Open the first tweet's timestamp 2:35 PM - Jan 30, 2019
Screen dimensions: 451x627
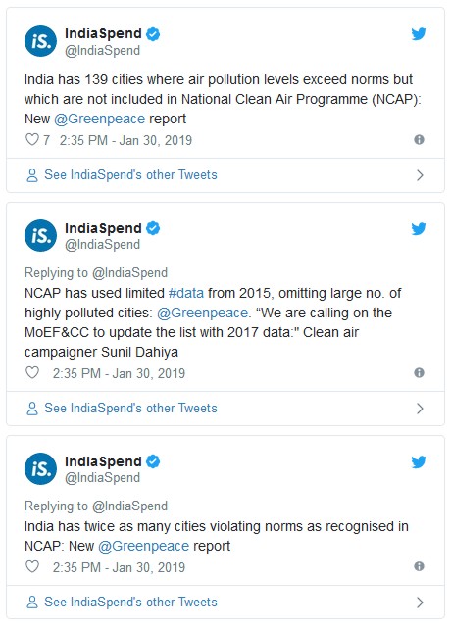click(x=125, y=140)
